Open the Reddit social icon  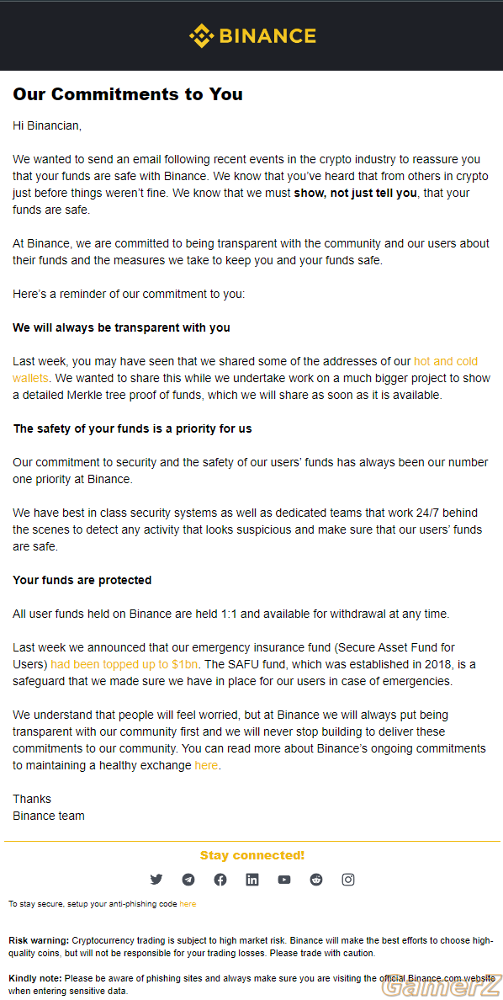coord(316,880)
